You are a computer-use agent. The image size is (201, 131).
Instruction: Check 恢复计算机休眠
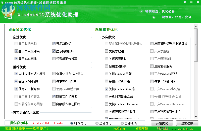point(152,81)
